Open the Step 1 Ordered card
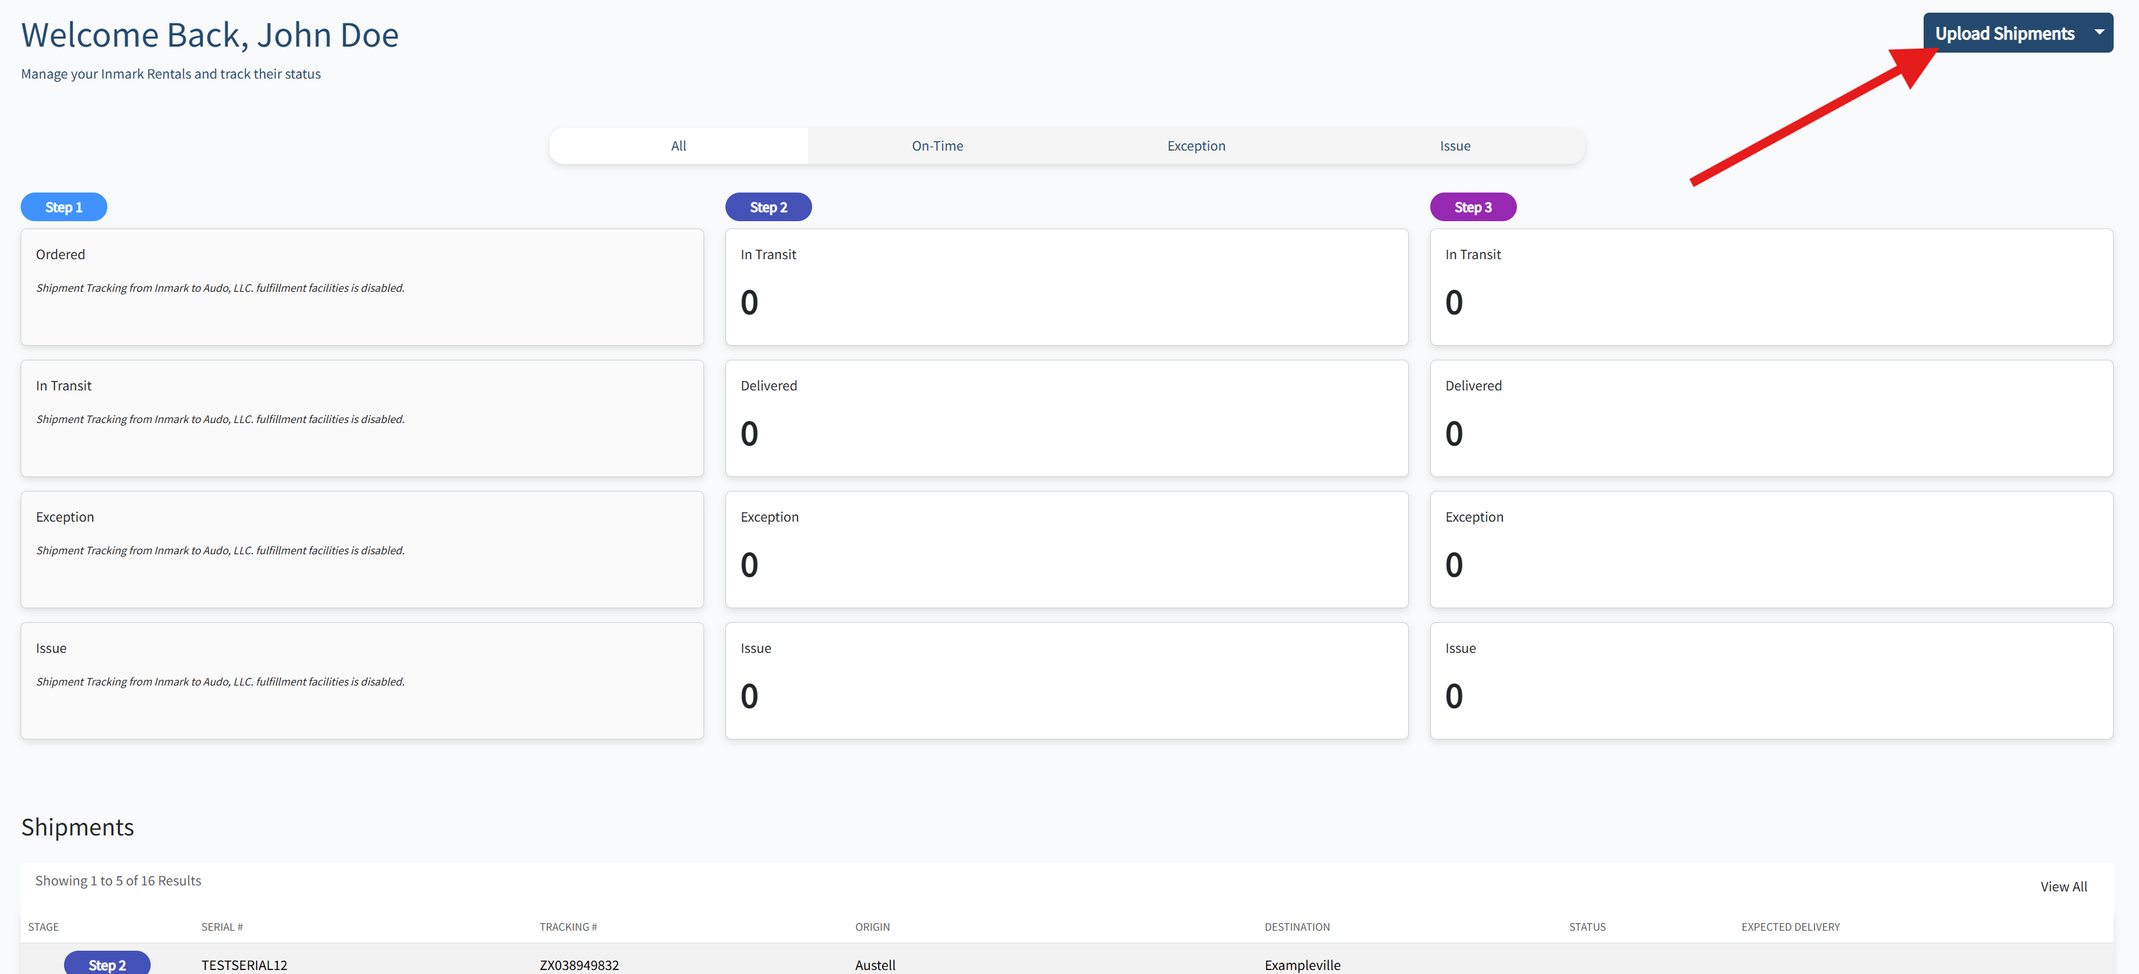2139x974 pixels. pyautogui.click(x=362, y=287)
